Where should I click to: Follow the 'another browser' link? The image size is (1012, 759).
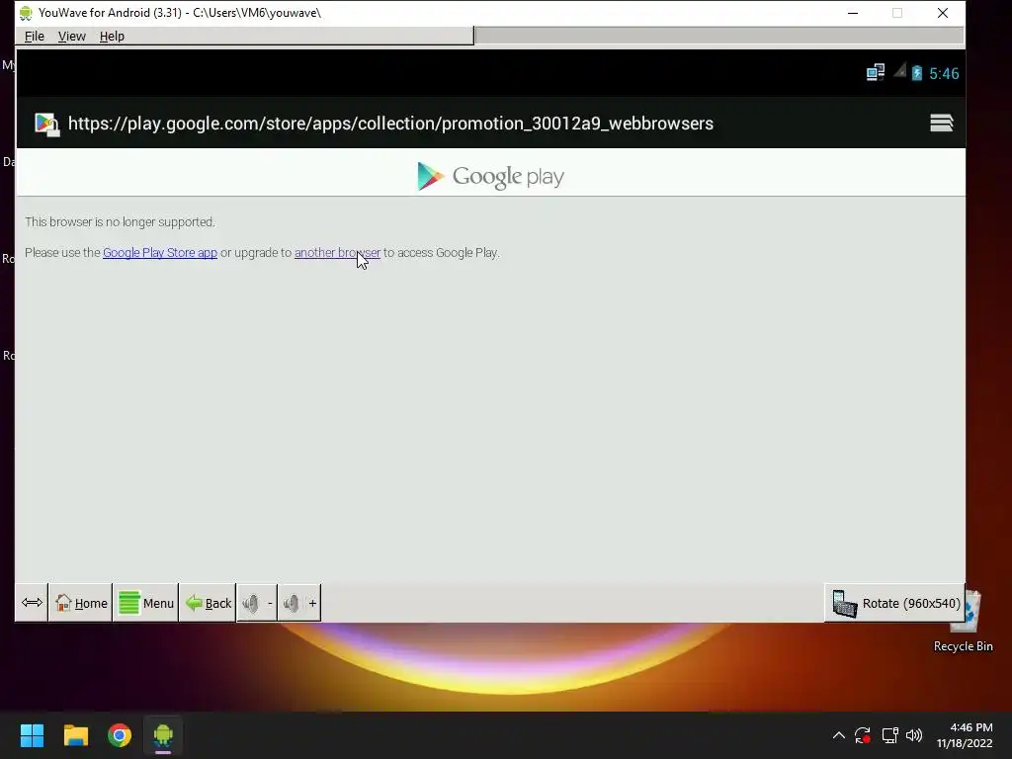(338, 253)
